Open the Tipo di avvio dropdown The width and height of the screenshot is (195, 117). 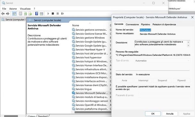pyautogui.click(x=162, y=61)
